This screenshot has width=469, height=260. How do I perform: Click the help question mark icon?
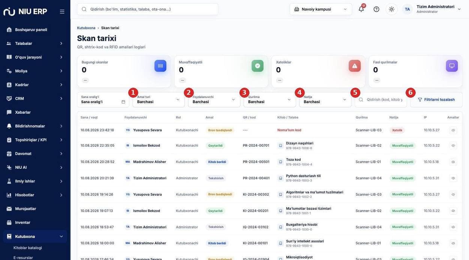point(376,9)
